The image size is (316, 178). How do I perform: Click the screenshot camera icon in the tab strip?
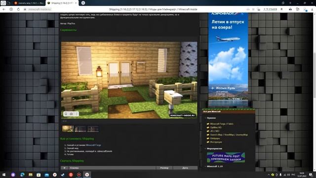[3, 3]
